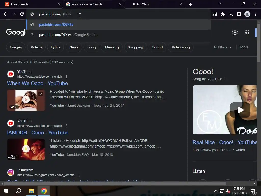Filter results by Images
This screenshot has height=196, width=261.
pyautogui.click(x=16, y=47)
